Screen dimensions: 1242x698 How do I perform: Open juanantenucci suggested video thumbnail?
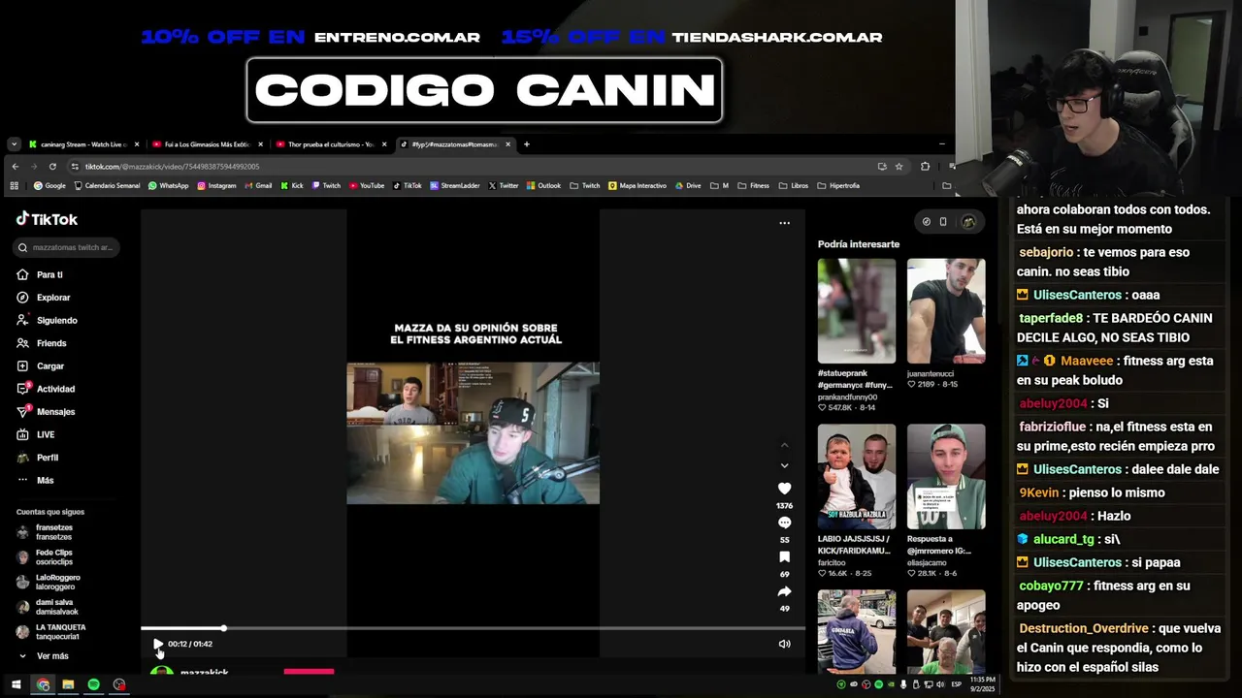click(x=946, y=310)
